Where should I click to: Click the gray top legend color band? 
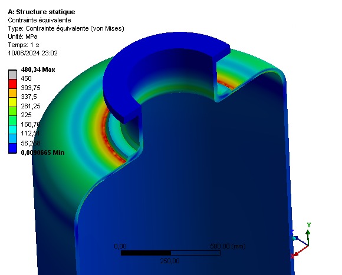pyautogui.click(x=12, y=75)
